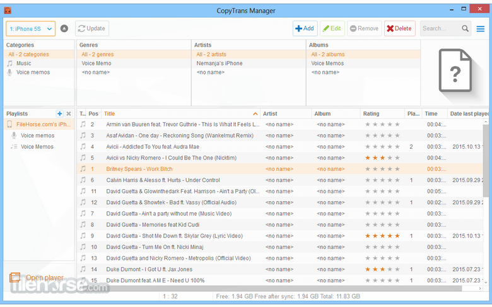Open the iPhone 5S device dropdown
Viewport: 492px width, 307px height.
pos(30,28)
